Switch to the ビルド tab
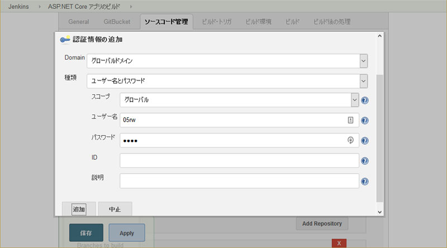Viewport: 447px width, 248px height. click(292, 22)
